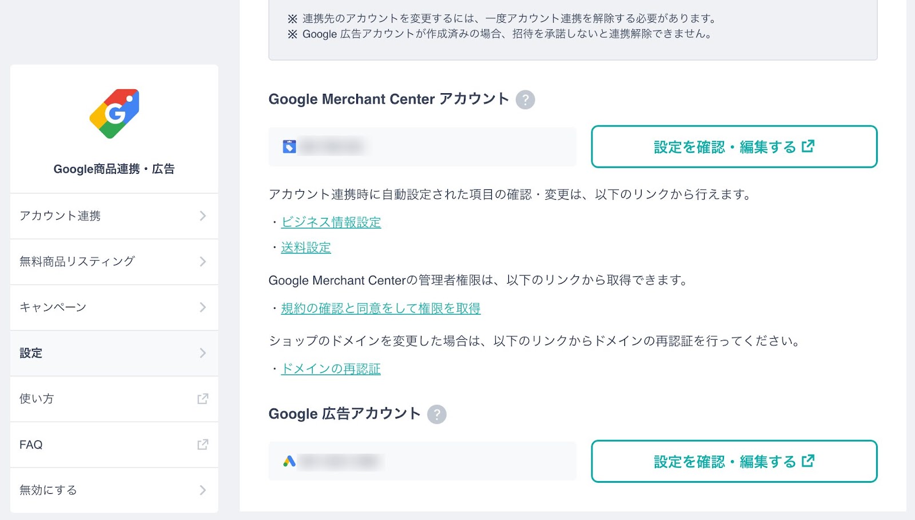This screenshot has width=915, height=520.
Task: Open the ビジネス情報設定 link
Action: [331, 222]
